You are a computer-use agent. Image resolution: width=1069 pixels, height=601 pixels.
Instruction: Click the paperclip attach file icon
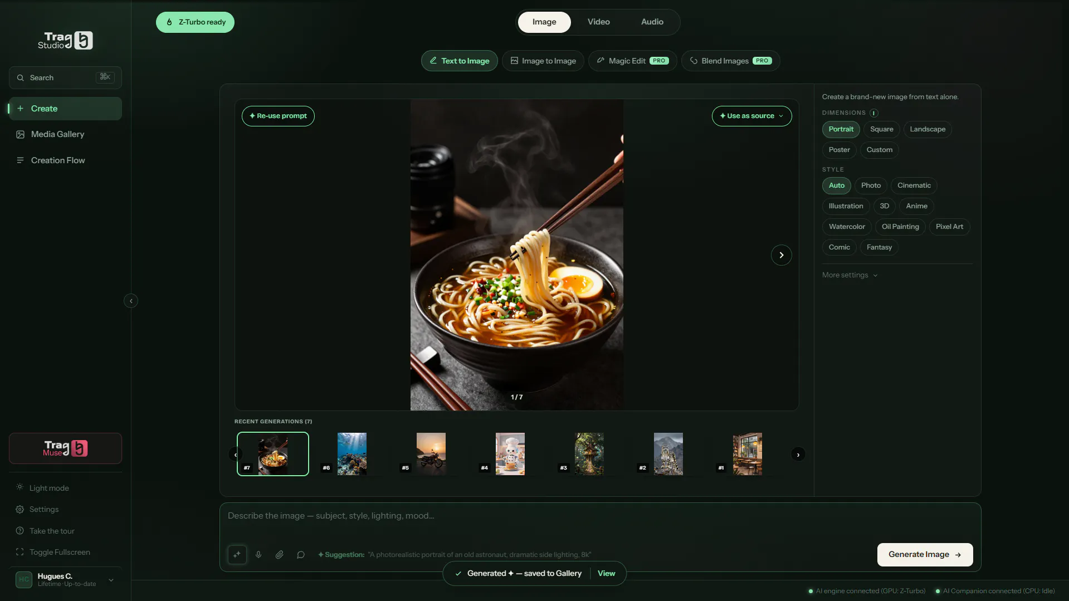click(x=280, y=555)
